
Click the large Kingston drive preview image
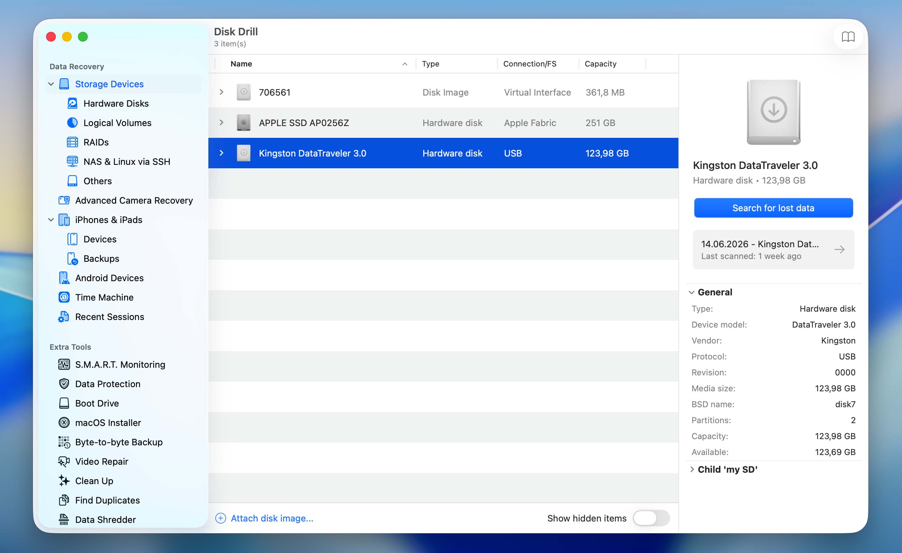(x=773, y=112)
